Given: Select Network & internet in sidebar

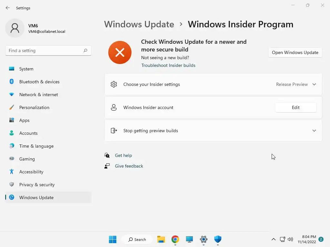Looking at the screenshot, I should 48,95.
